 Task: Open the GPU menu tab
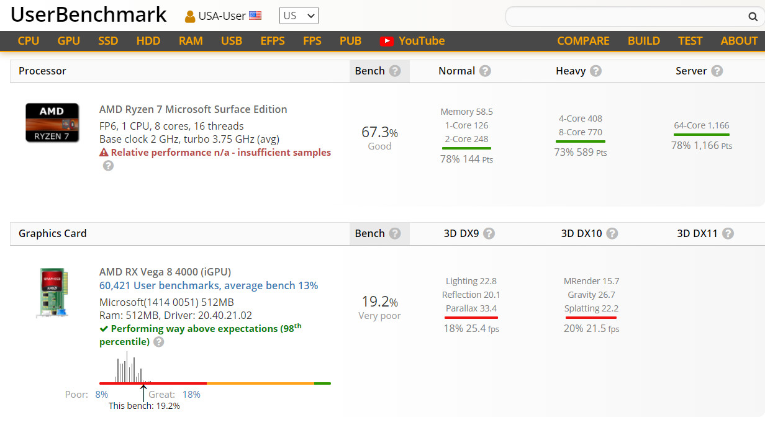(68, 41)
